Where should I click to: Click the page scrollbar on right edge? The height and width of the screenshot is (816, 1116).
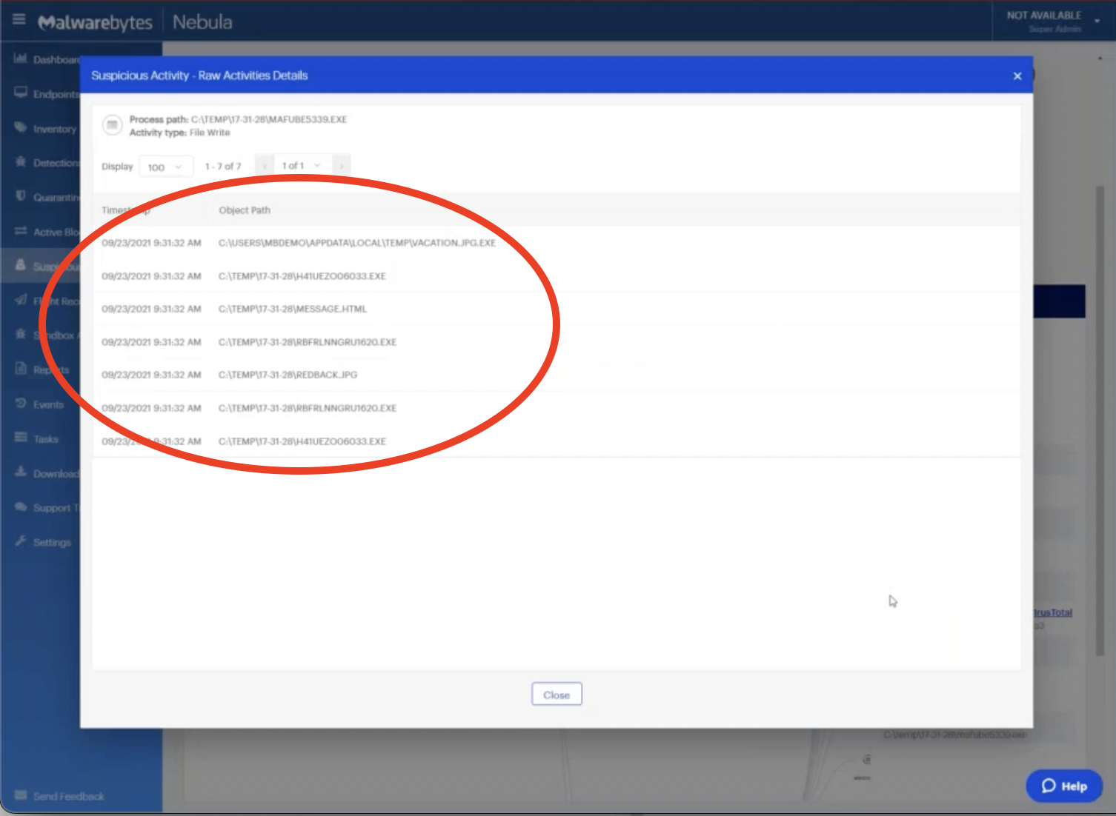[x=1100, y=421]
